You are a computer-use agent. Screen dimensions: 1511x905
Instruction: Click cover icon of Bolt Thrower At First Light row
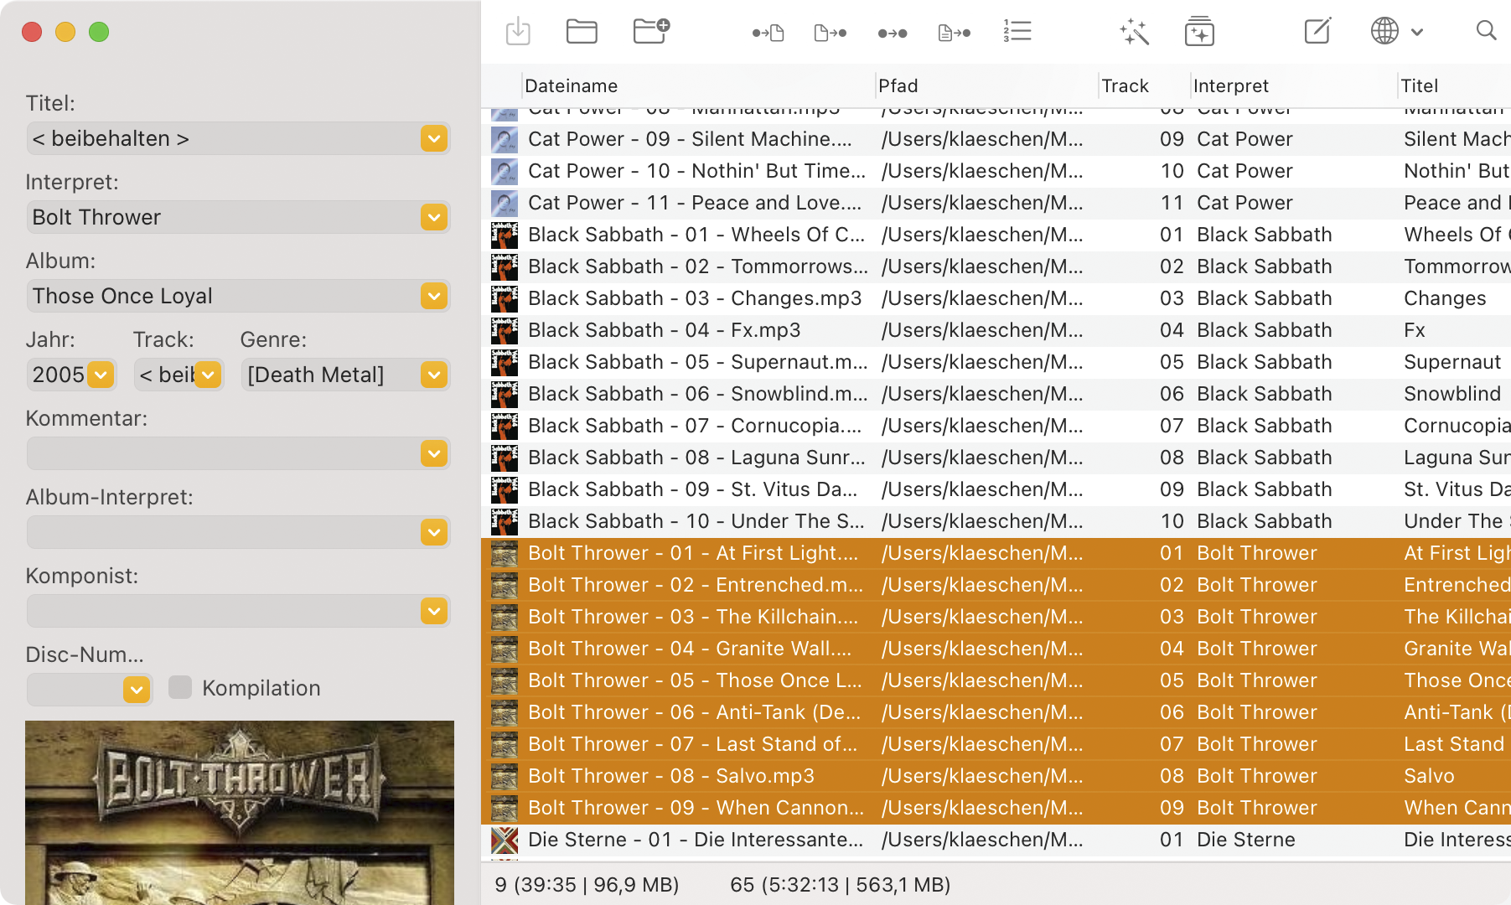click(505, 553)
